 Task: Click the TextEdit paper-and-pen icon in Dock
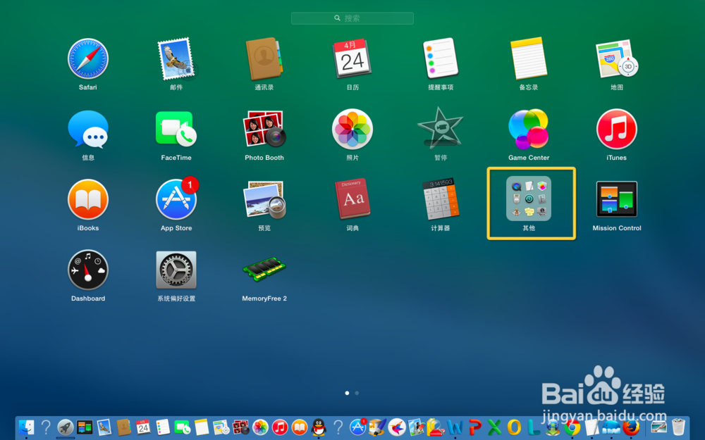tap(591, 427)
